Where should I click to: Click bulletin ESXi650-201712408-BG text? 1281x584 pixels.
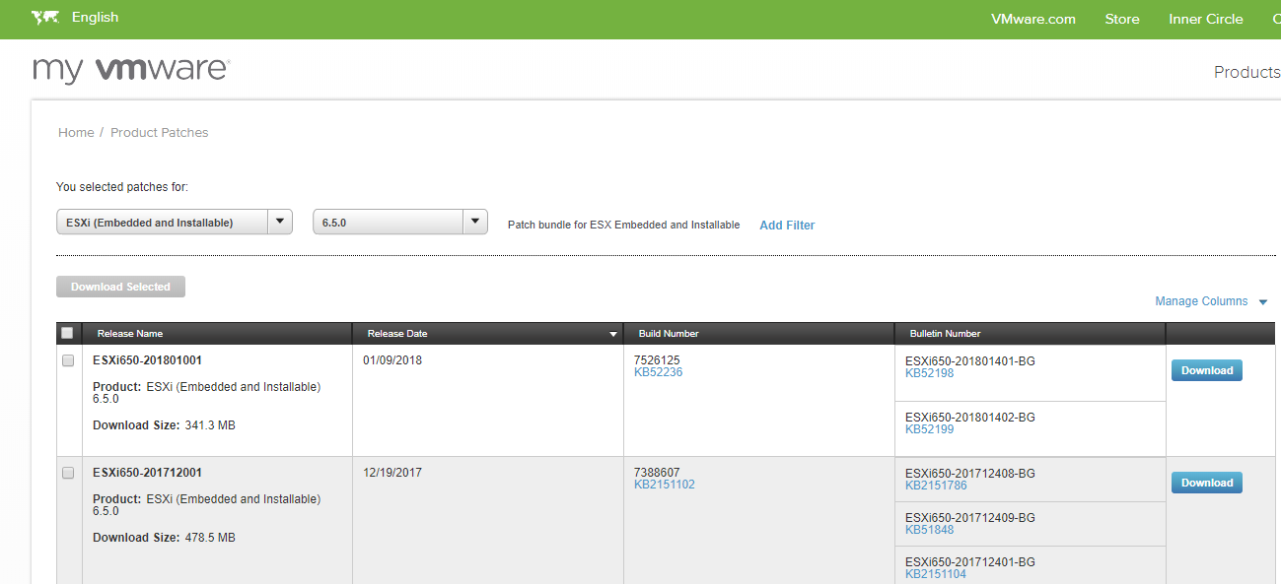tap(970, 474)
